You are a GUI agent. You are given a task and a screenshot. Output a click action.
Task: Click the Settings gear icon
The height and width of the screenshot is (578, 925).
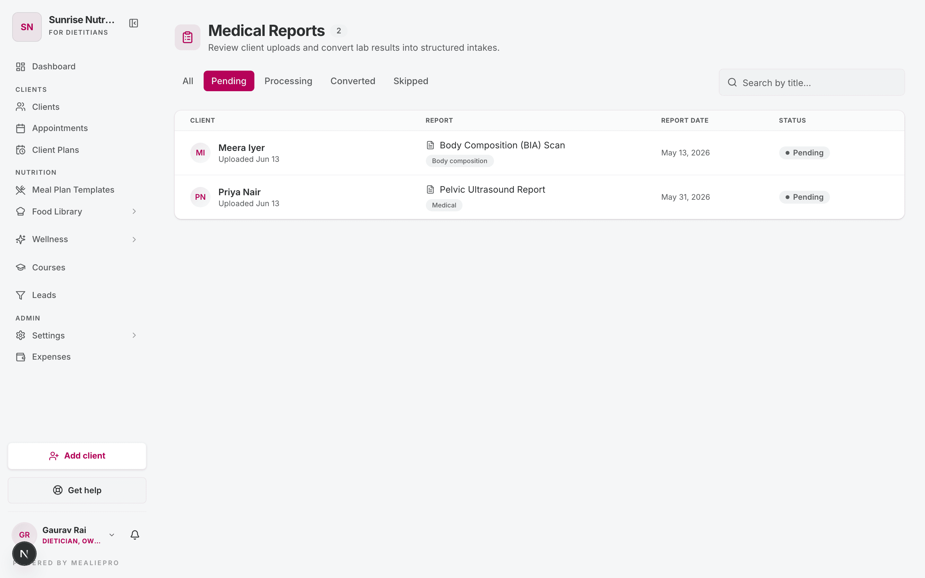click(x=21, y=335)
